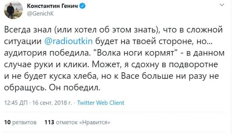Open the Константин Генич display name
The width and height of the screenshot is (232, 135).
[53, 6]
